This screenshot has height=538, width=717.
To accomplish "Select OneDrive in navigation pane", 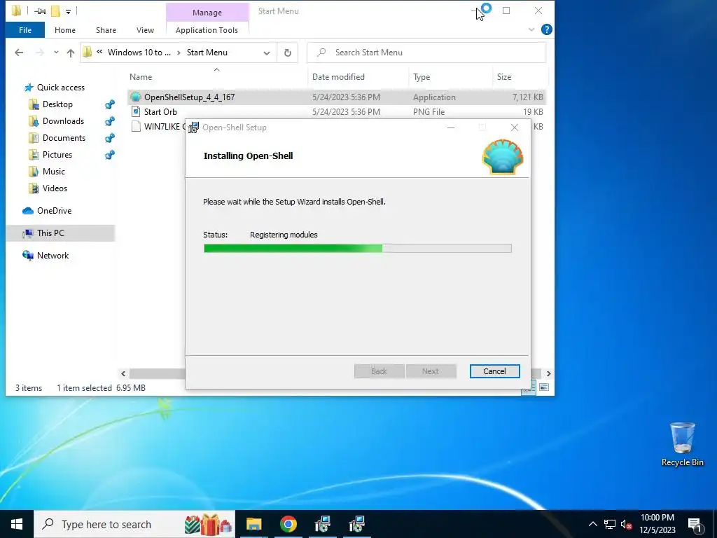I will tap(54, 211).
